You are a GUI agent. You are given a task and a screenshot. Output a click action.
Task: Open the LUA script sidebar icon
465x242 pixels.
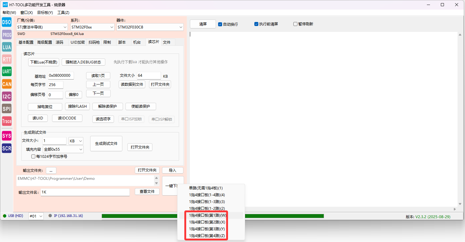pos(7,47)
